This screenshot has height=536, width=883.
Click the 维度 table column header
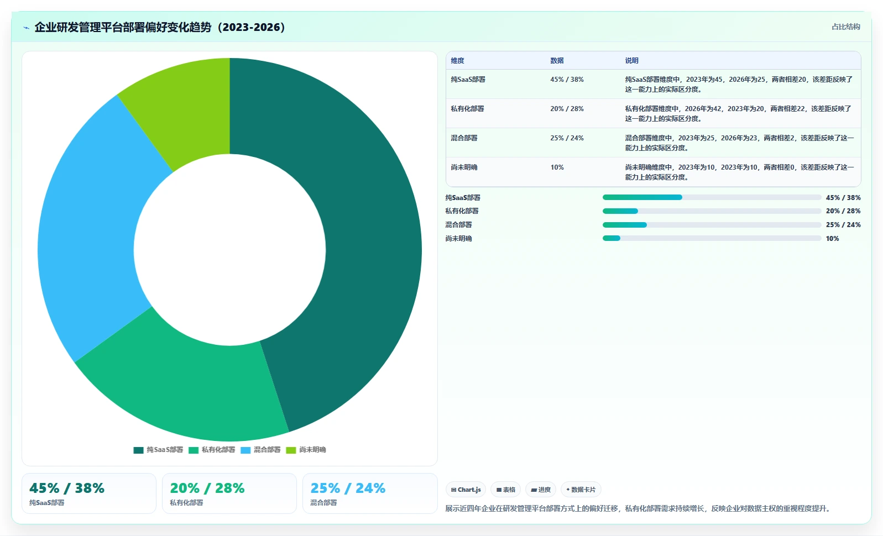coord(457,61)
